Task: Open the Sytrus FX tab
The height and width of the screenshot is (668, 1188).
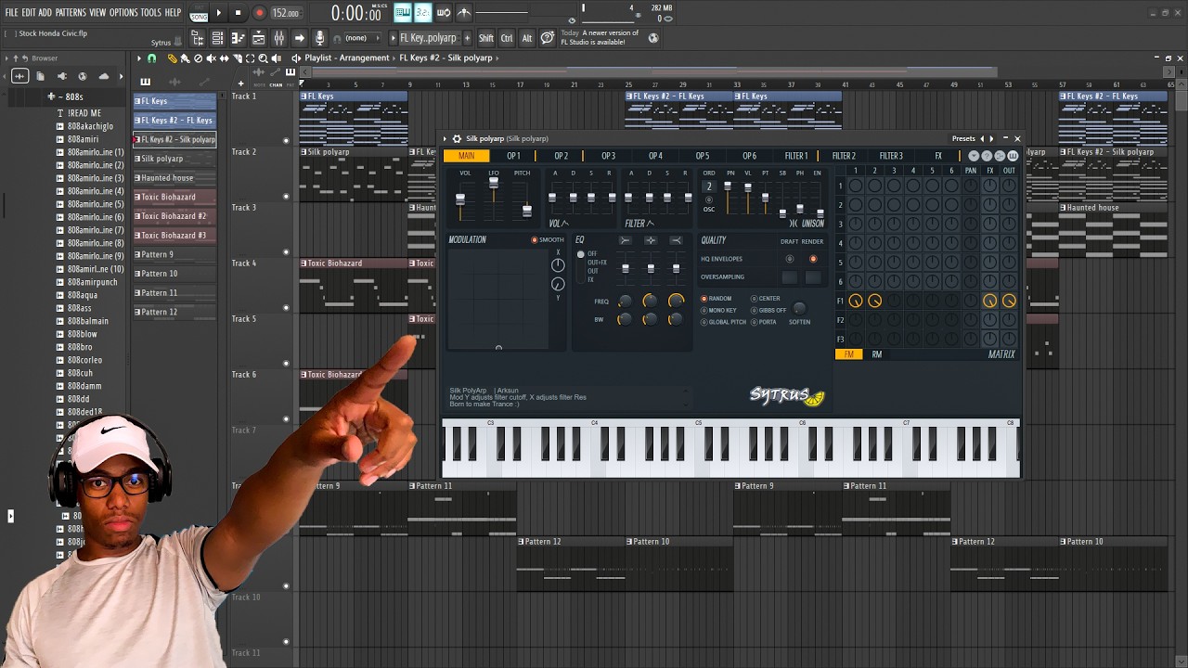Action: point(938,156)
